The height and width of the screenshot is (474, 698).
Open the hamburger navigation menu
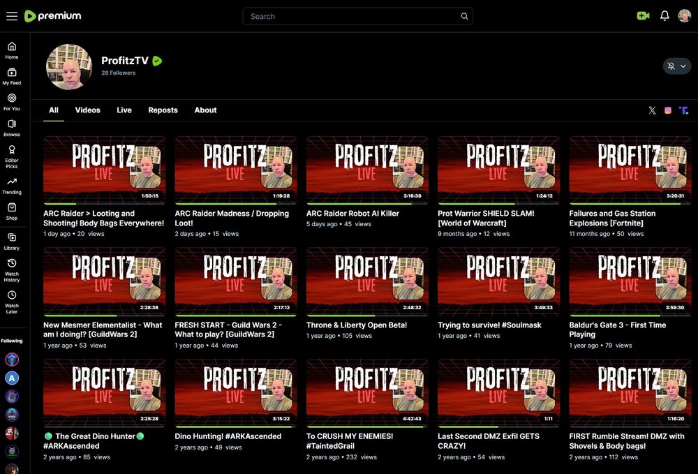(12, 17)
